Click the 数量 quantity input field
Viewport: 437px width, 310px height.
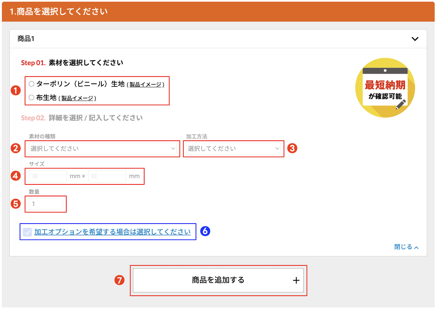pos(45,204)
